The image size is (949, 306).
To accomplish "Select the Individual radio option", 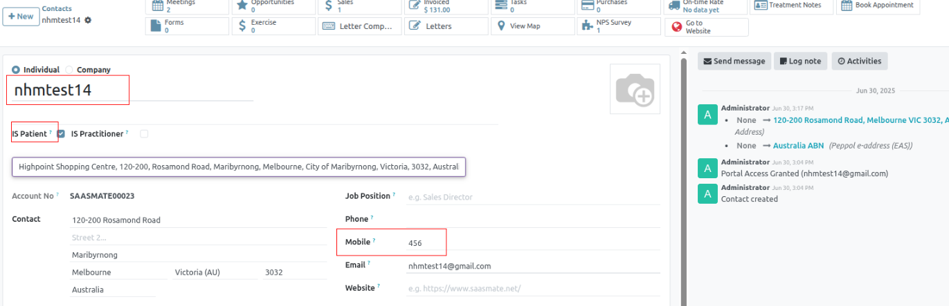I will [x=16, y=70].
